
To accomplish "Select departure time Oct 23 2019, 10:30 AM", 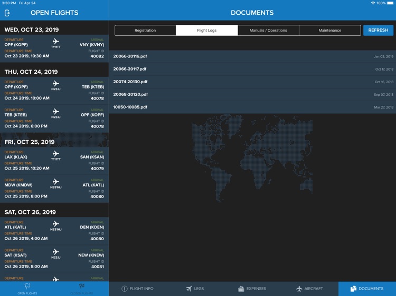I will click(27, 56).
